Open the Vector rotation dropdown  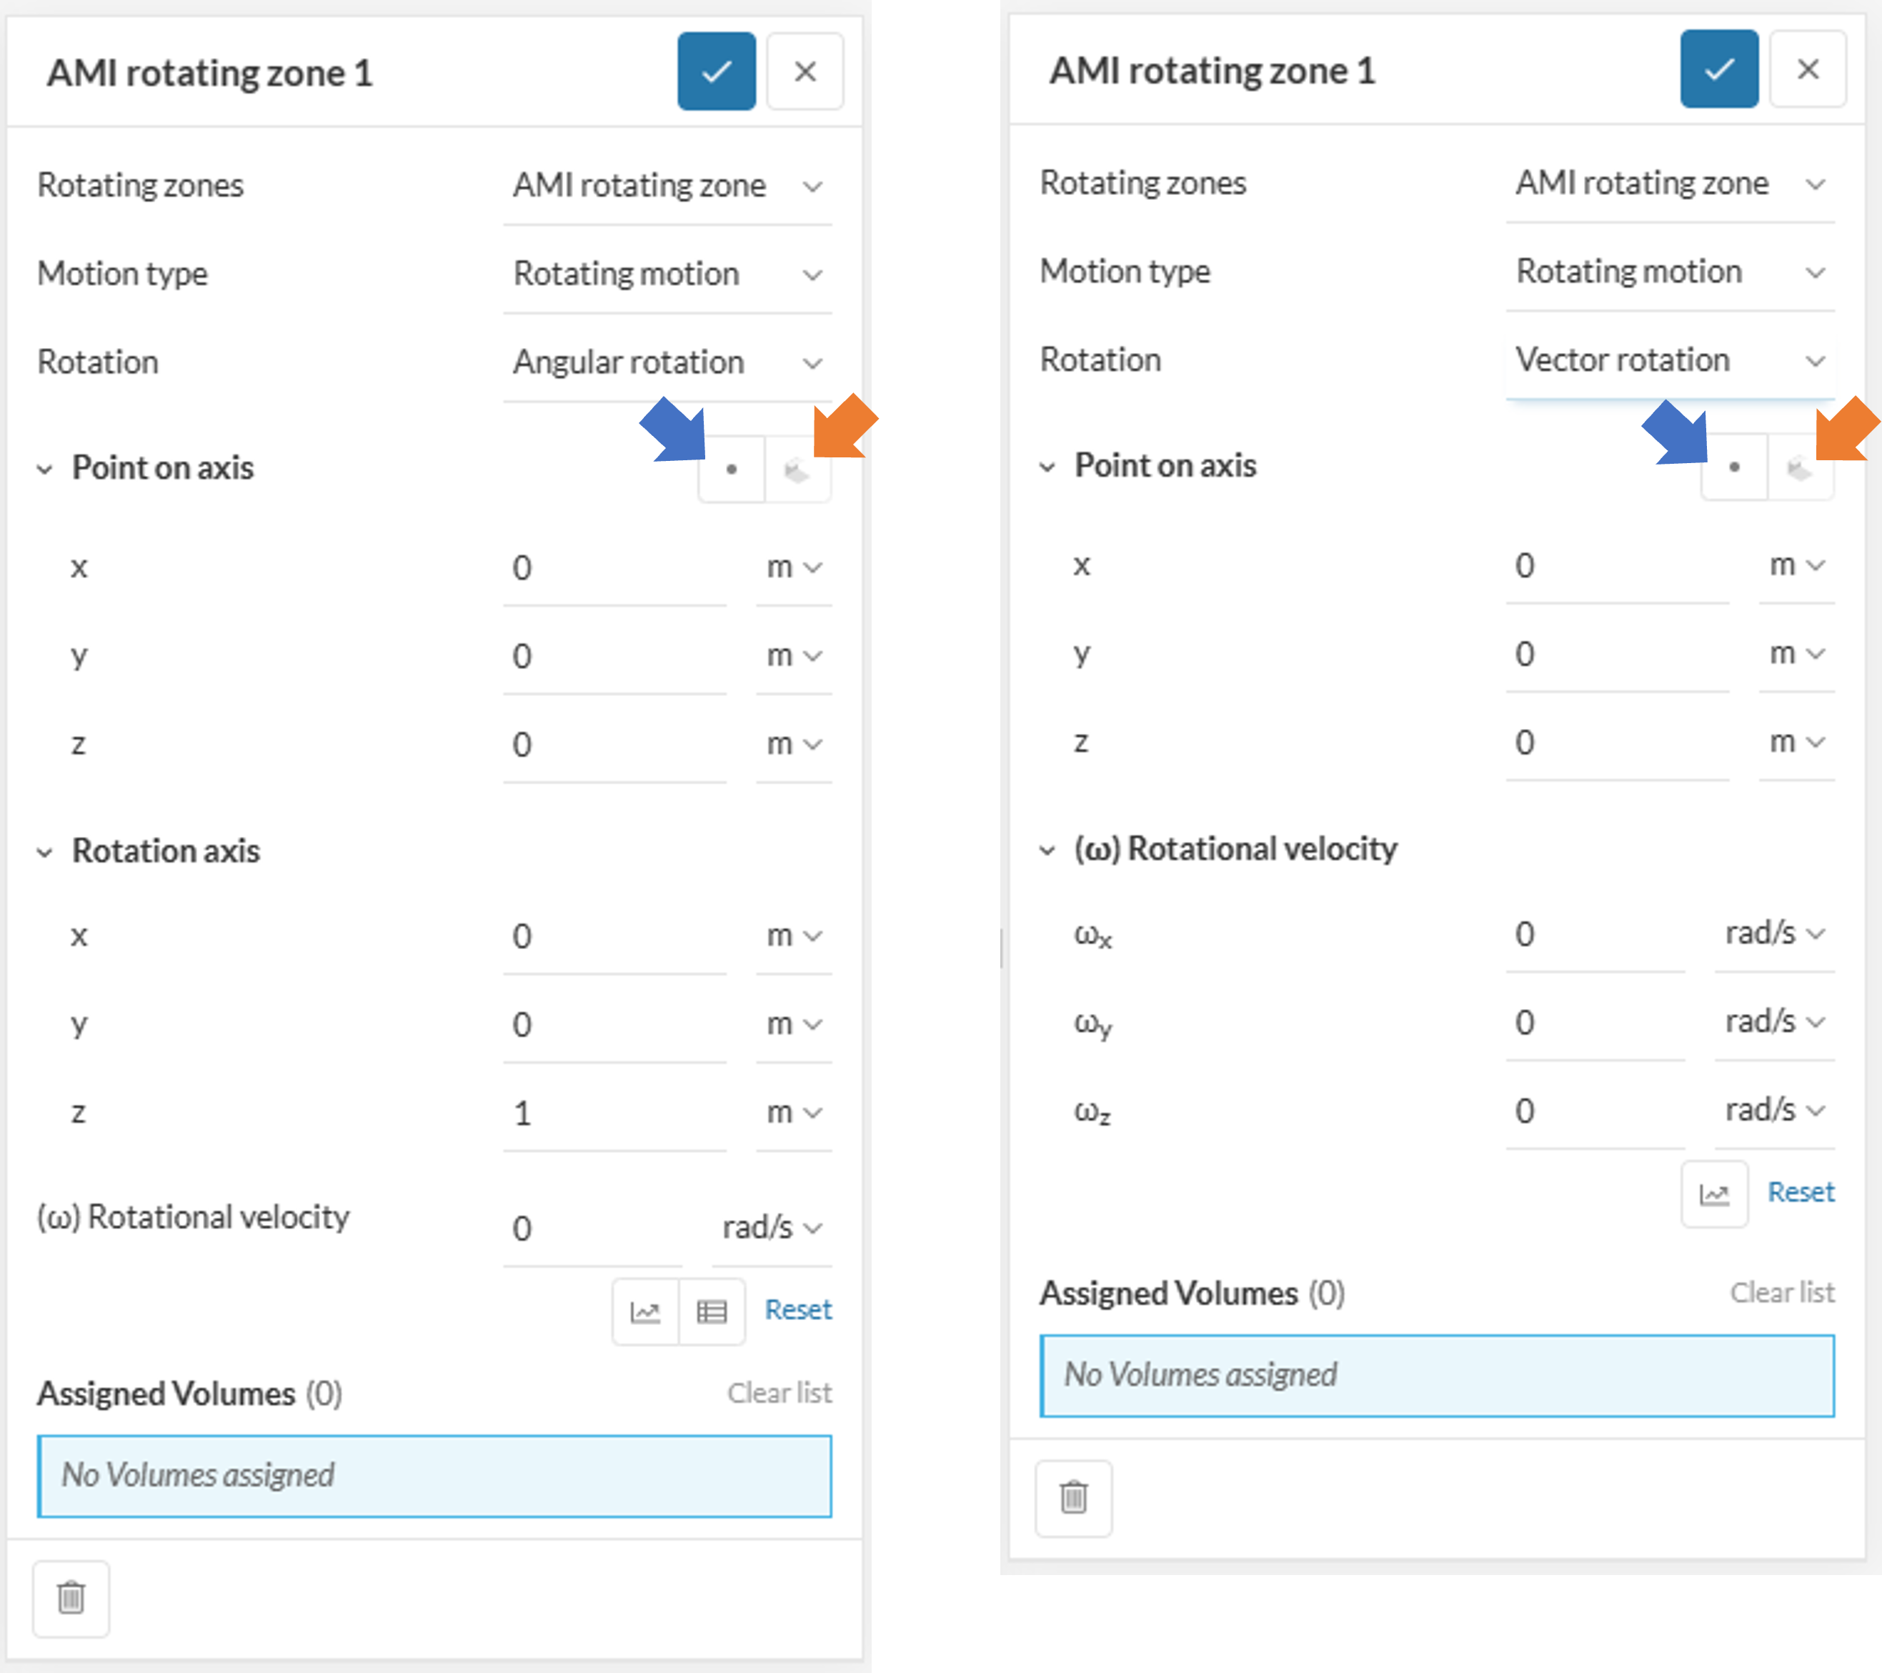(x=1669, y=360)
